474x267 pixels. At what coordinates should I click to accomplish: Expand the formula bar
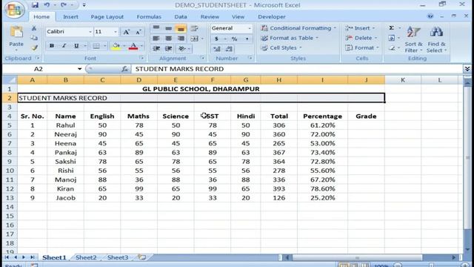point(467,69)
